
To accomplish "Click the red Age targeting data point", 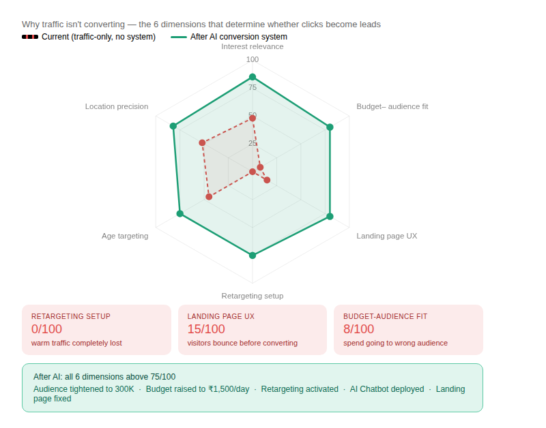I will click(209, 197).
